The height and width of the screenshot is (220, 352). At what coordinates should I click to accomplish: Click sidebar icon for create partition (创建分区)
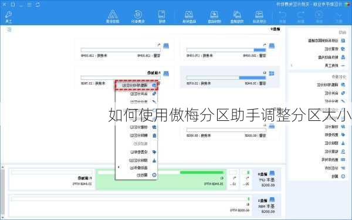coord(343,127)
